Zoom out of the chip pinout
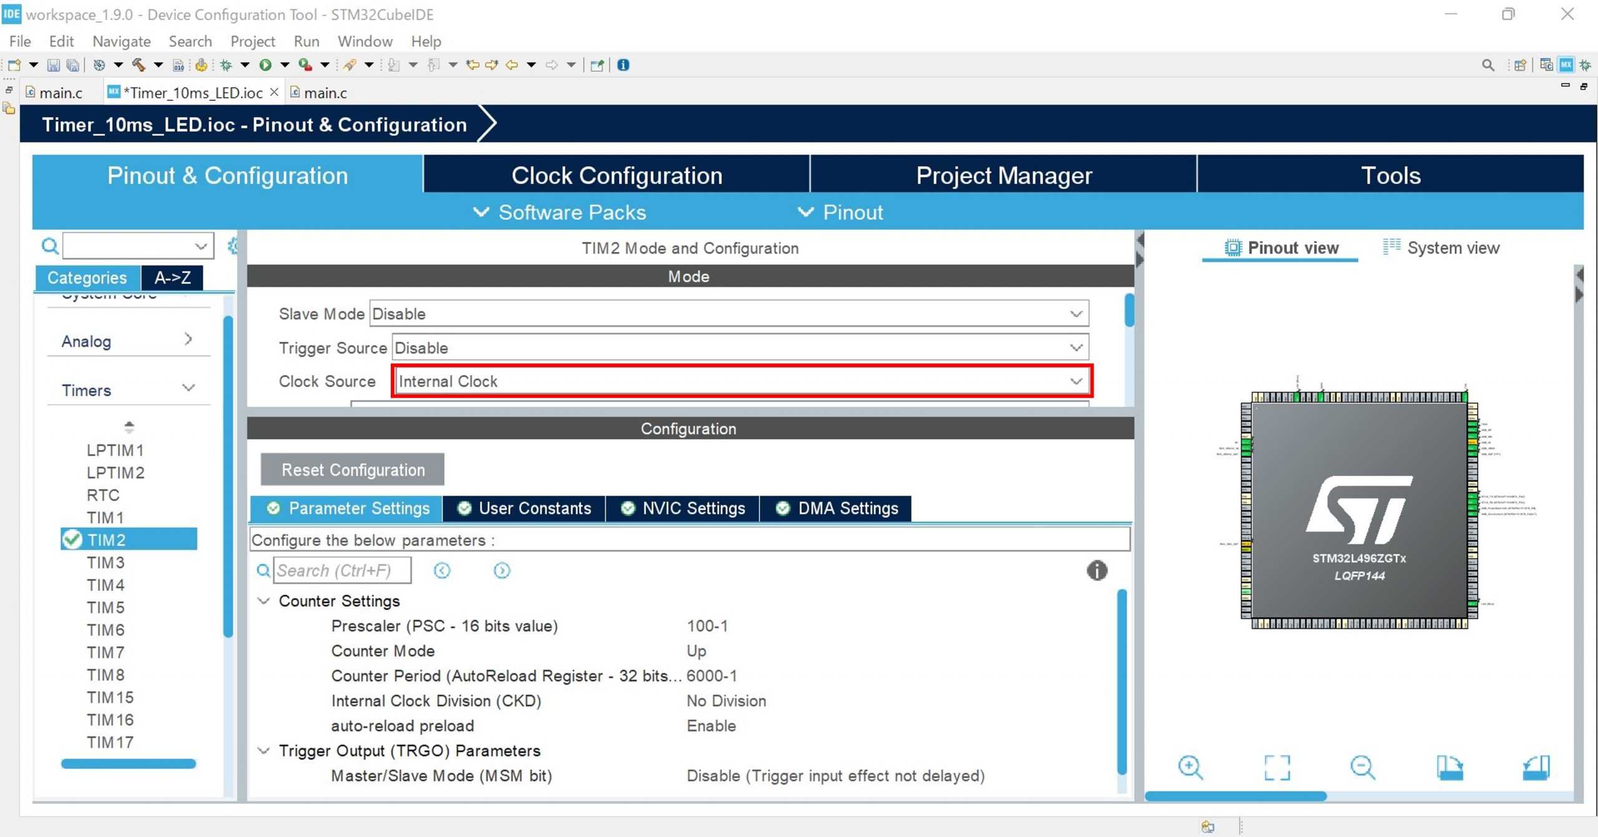1598x837 pixels. pyautogui.click(x=1363, y=767)
